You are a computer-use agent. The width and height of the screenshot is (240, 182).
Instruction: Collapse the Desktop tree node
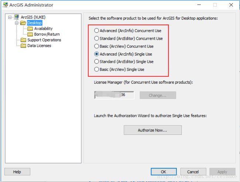pyautogui.click(x=17, y=23)
